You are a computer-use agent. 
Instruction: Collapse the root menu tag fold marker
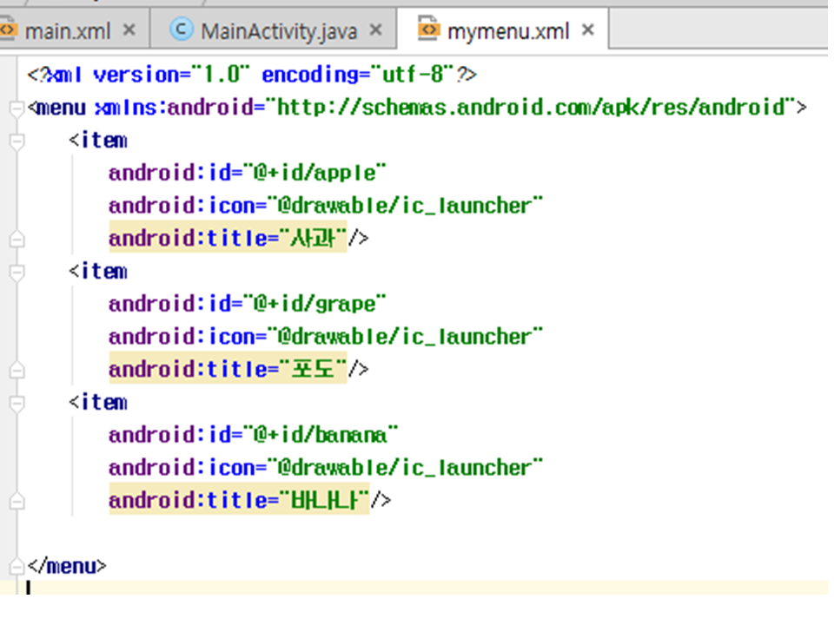[x=15, y=109]
